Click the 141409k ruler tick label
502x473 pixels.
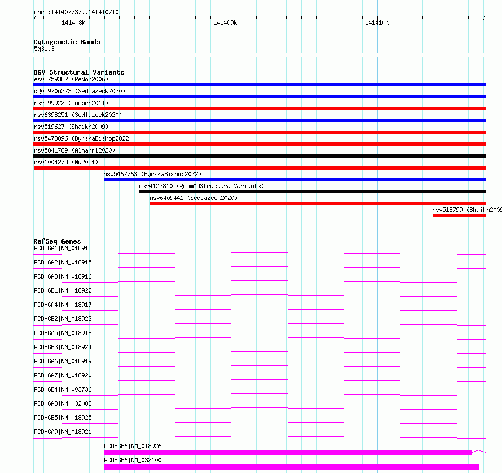coord(225,23)
